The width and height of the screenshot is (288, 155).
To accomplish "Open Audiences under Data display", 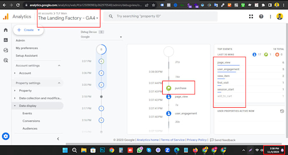I will [x=30, y=128].
